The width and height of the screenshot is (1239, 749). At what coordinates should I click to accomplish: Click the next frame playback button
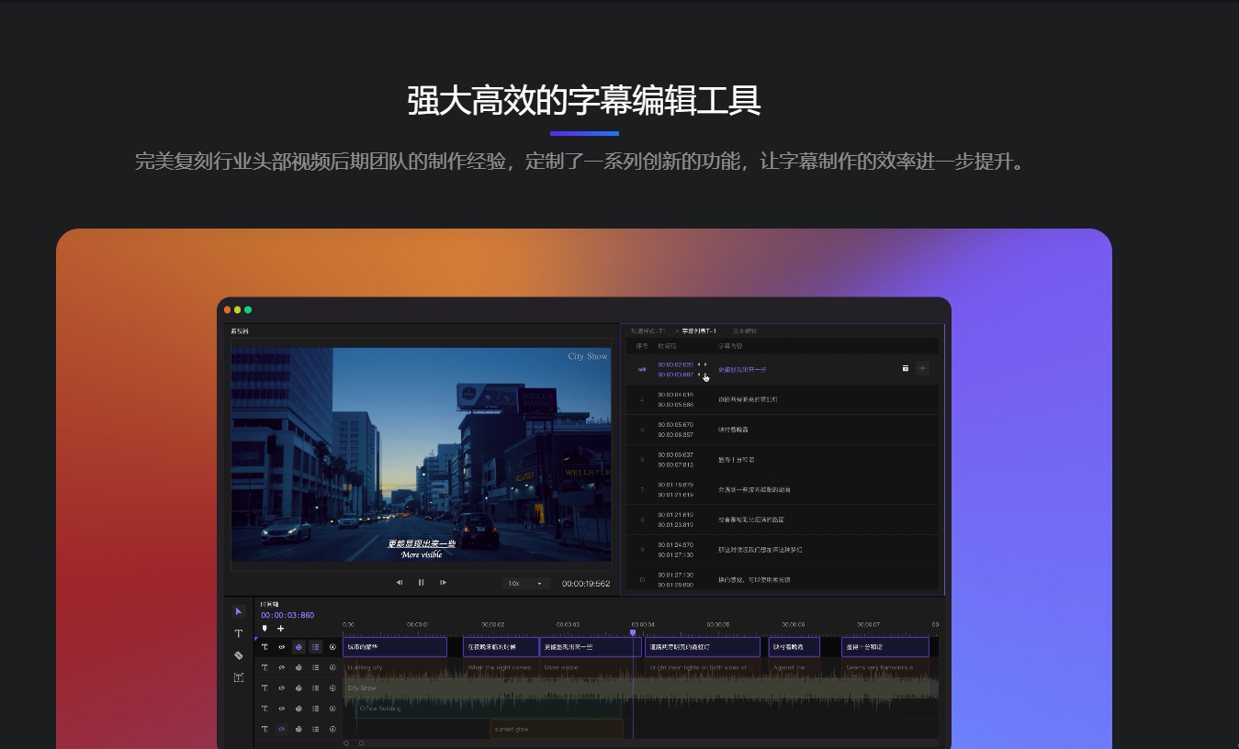point(442,582)
